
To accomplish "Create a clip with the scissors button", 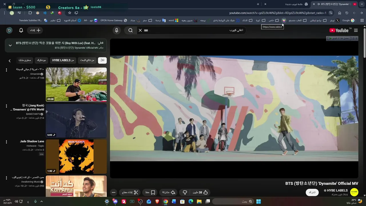I will (x=130, y=193).
